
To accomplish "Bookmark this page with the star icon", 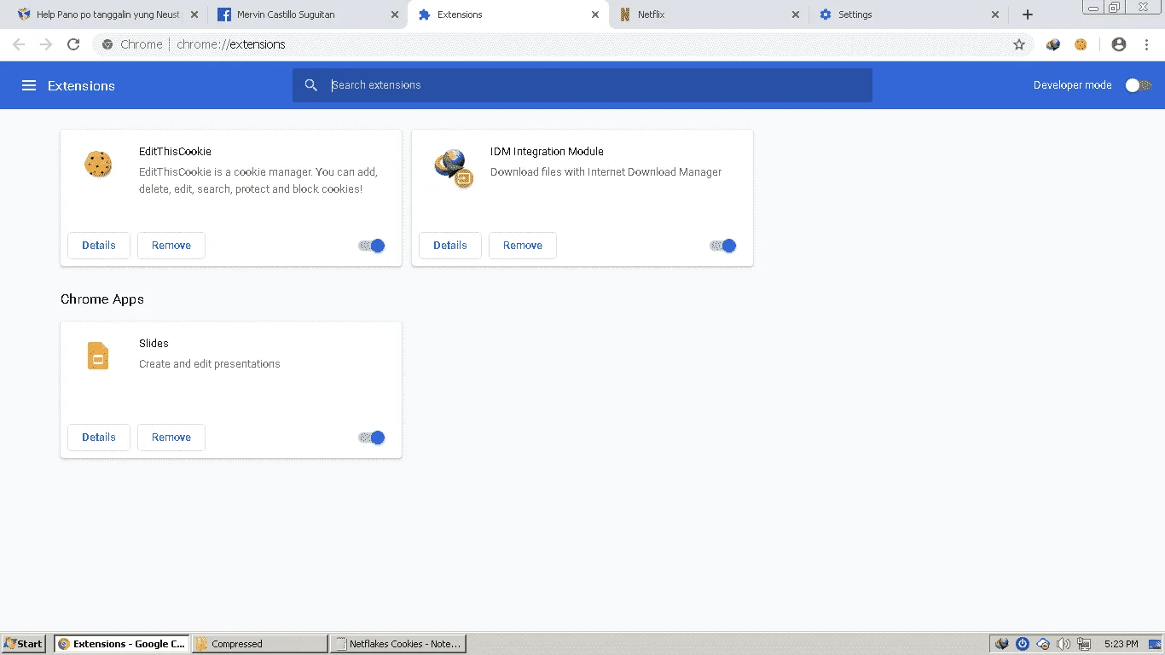I will pos(1019,44).
